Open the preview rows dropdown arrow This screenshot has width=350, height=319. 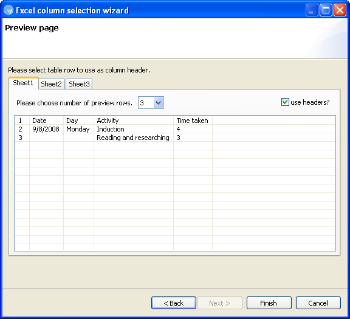[158, 103]
